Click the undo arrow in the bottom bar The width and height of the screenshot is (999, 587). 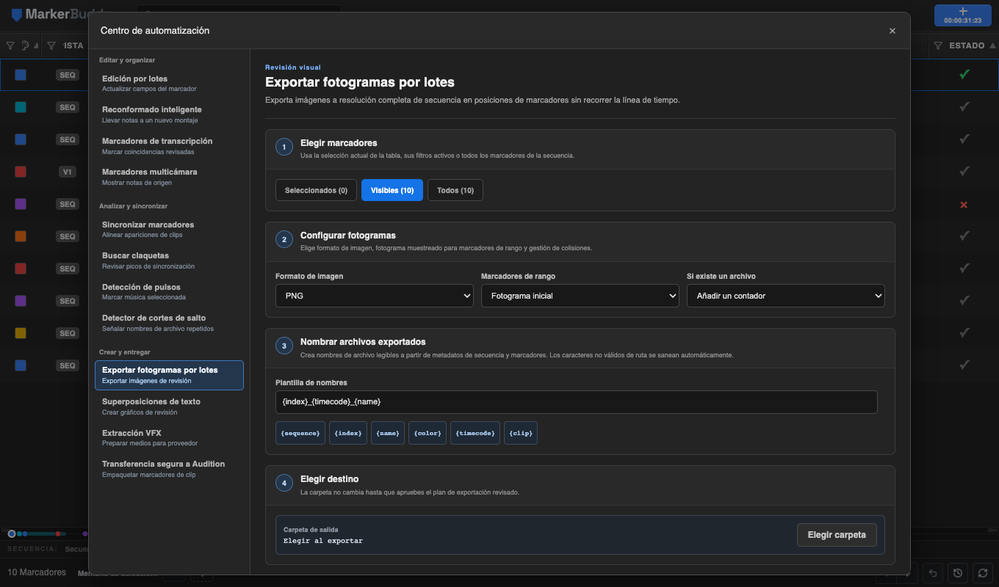(933, 573)
